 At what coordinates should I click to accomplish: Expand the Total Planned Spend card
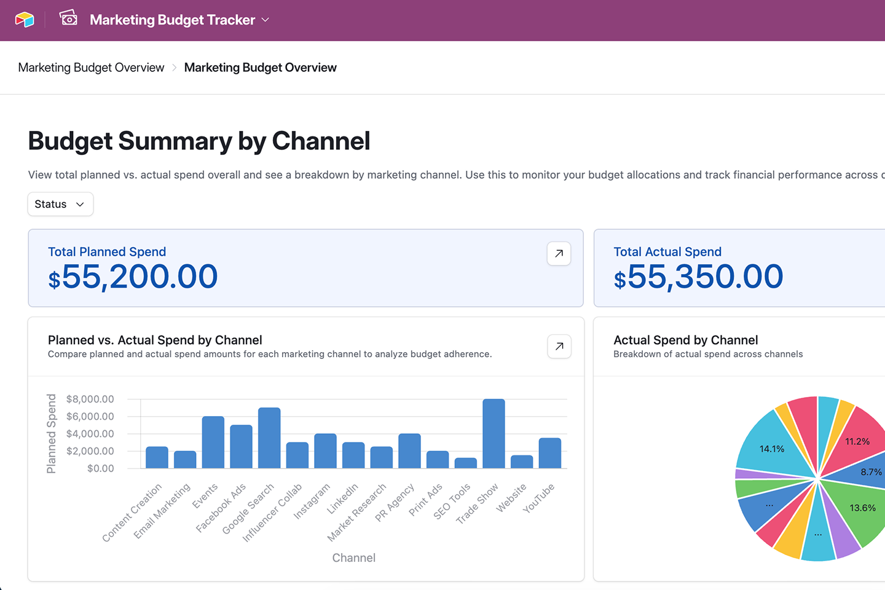(x=559, y=253)
